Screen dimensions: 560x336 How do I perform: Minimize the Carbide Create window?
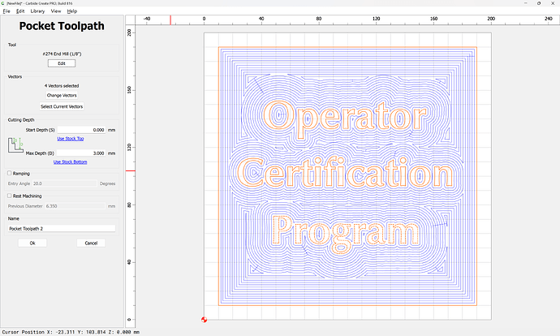[x=526, y=3]
